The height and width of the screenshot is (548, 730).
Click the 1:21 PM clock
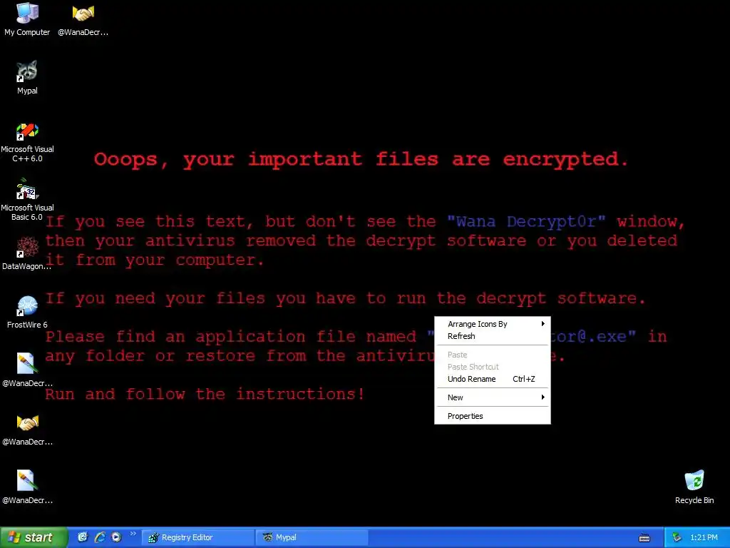[x=704, y=538]
